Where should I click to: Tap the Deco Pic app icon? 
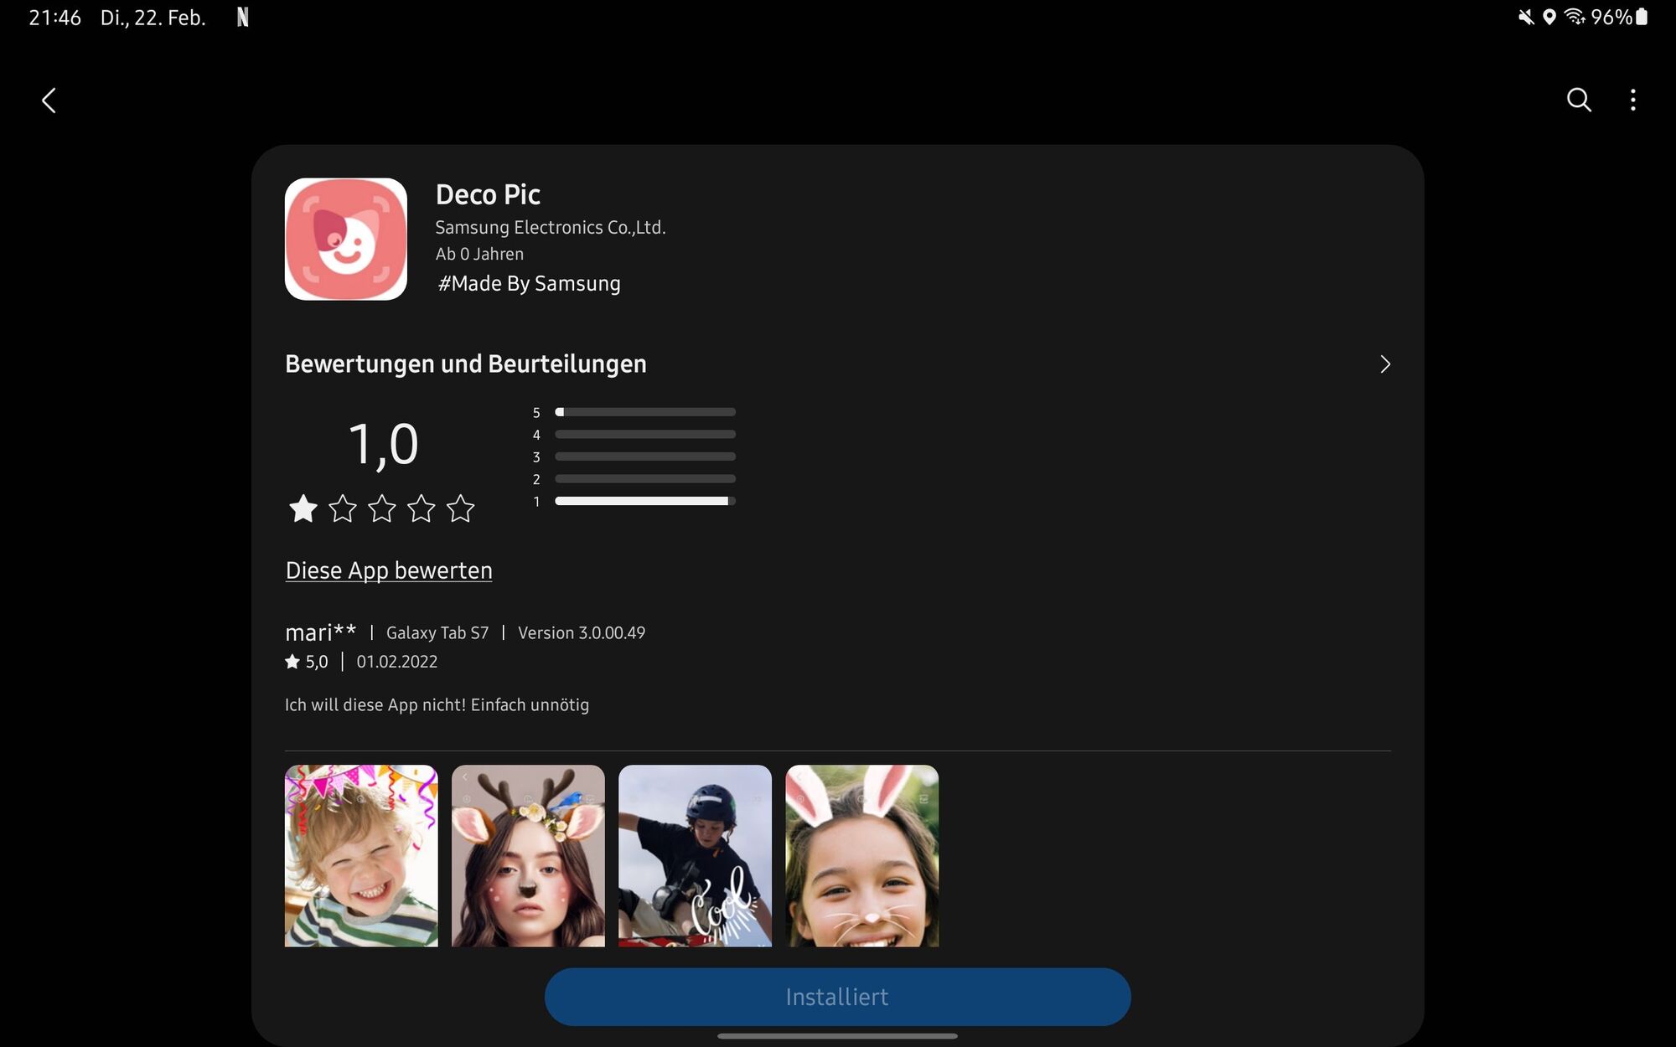point(345,239)
